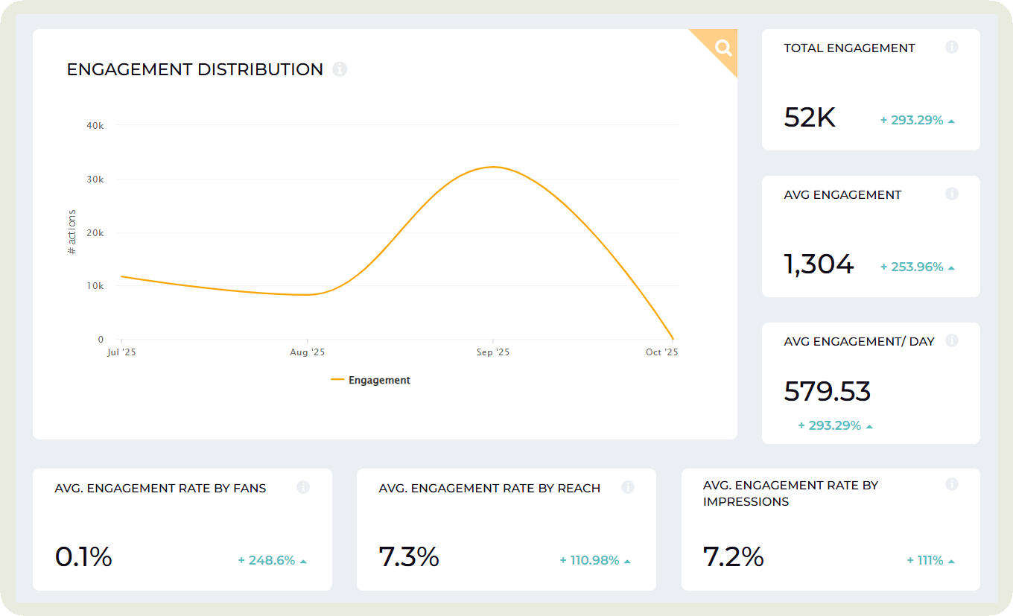Image resolution: width=1013 pixels, height=616 pixels.
Task: Select the 52K total engagement value
Action: coord(810,118)
